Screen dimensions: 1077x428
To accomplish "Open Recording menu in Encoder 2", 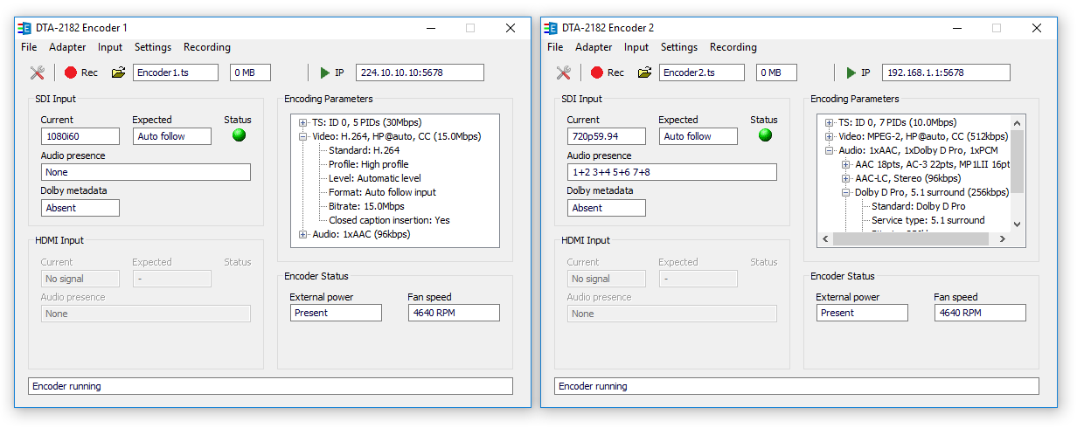I will (733, 47).
